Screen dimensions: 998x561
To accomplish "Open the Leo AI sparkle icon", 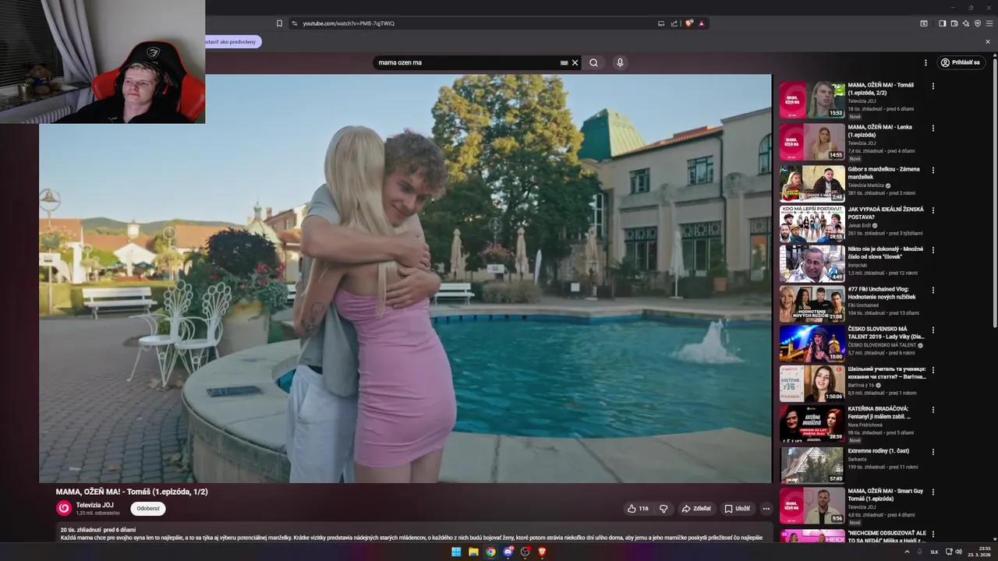I will pyautogui.click(x=965, y=23).
